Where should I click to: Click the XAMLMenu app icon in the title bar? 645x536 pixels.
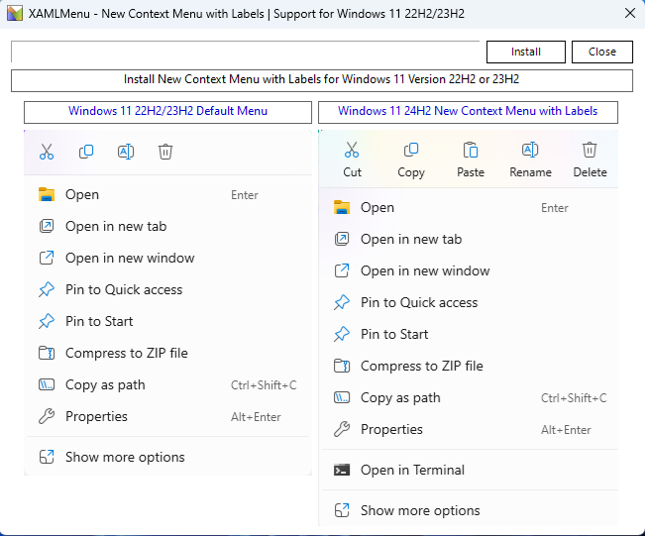point(15,14)
